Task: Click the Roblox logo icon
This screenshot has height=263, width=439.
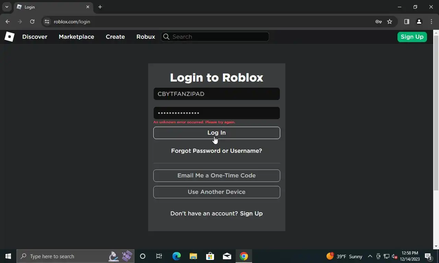Action: coord(9,37)
